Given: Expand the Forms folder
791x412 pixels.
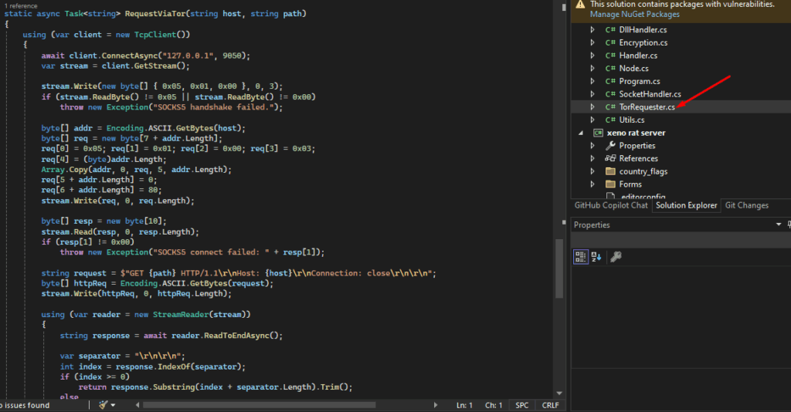Looking at the screenshot, I should tap(592, 184).
